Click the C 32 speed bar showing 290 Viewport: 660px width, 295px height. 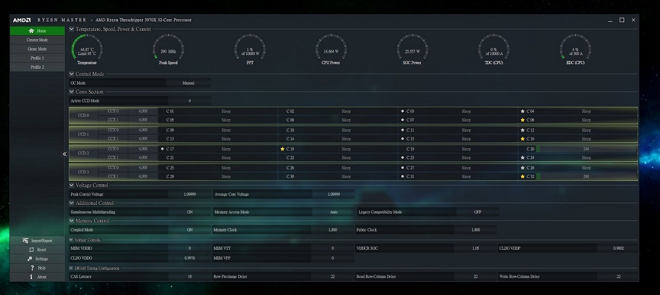click(x=586, y=176)
